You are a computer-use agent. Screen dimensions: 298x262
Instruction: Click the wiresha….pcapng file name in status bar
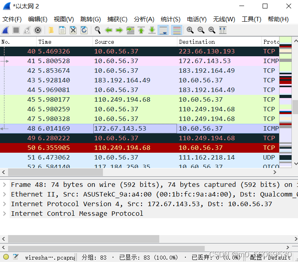(x=50, y=258)
